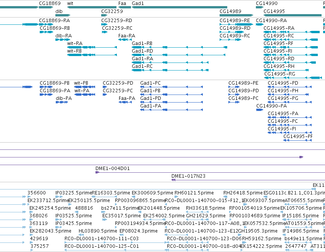Select EST EK245254.5prime

point(50,208)
